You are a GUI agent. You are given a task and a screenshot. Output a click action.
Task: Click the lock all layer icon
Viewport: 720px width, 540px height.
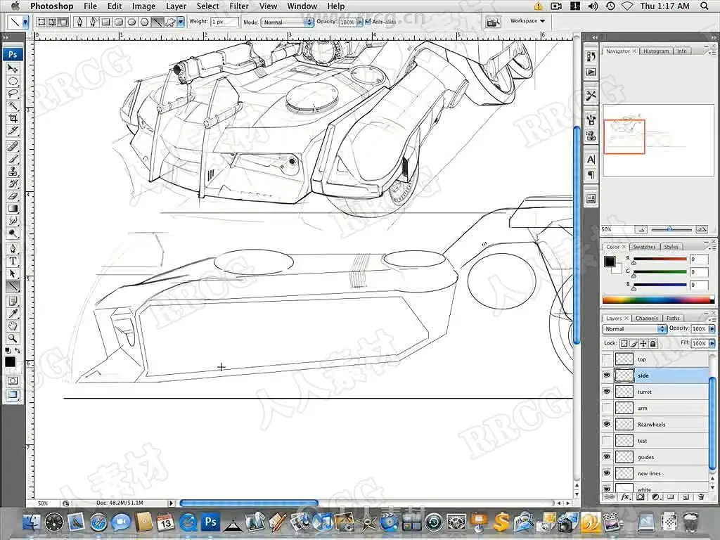pos(653,343)
